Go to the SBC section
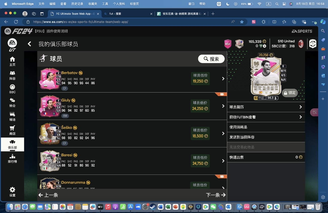Screen dimensions: 328x213 [x=12, y=89]
